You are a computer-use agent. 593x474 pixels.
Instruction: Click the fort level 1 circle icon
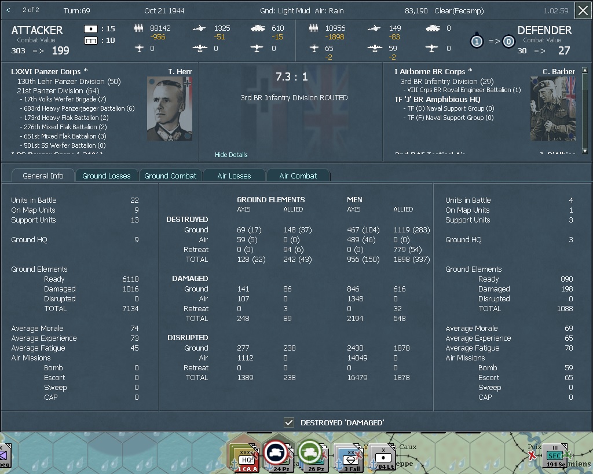click(477, 41)
